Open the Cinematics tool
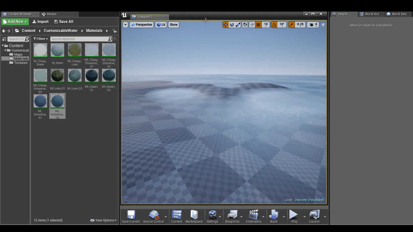 tap(254, 216)
